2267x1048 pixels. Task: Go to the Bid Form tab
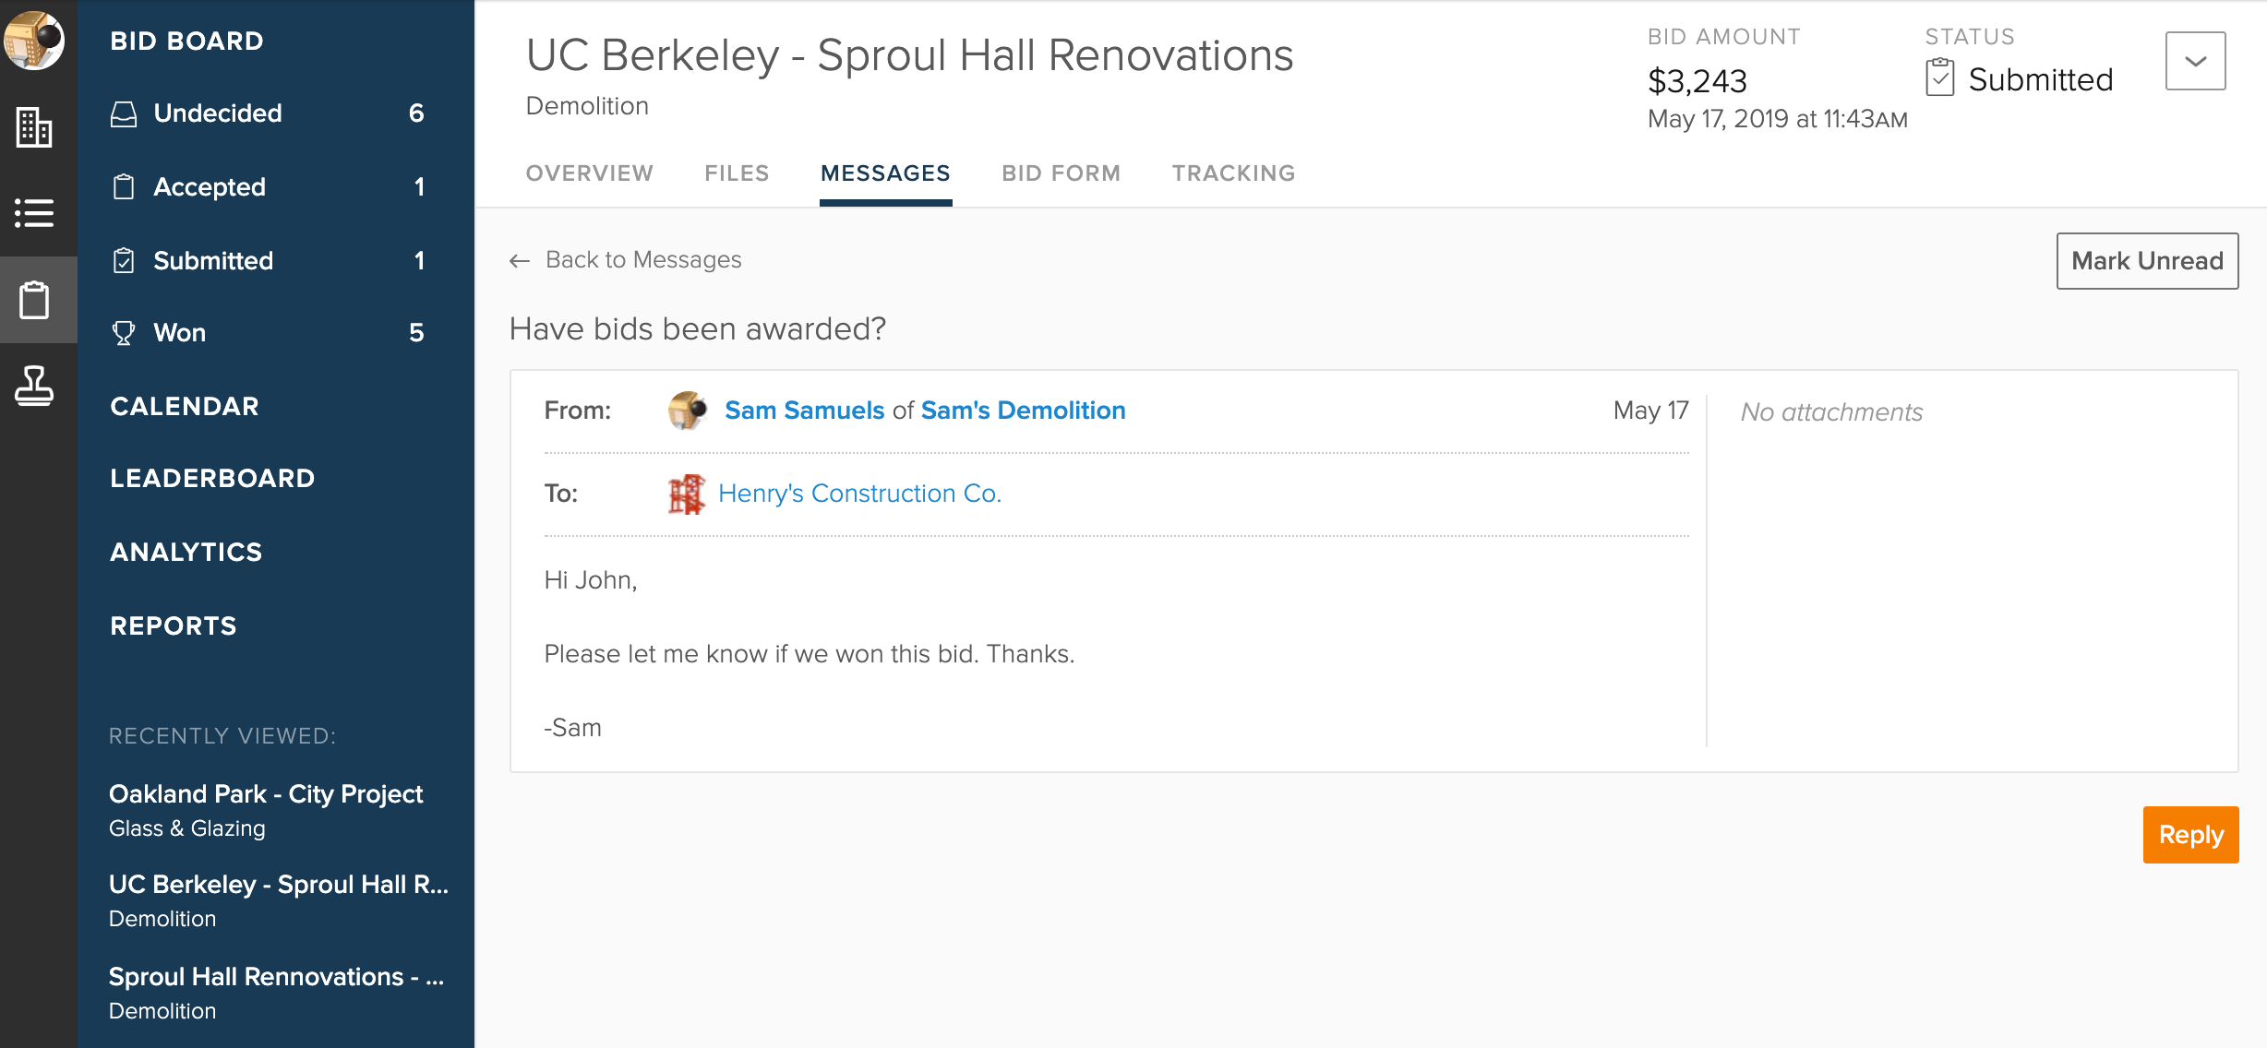(1061, 173)
